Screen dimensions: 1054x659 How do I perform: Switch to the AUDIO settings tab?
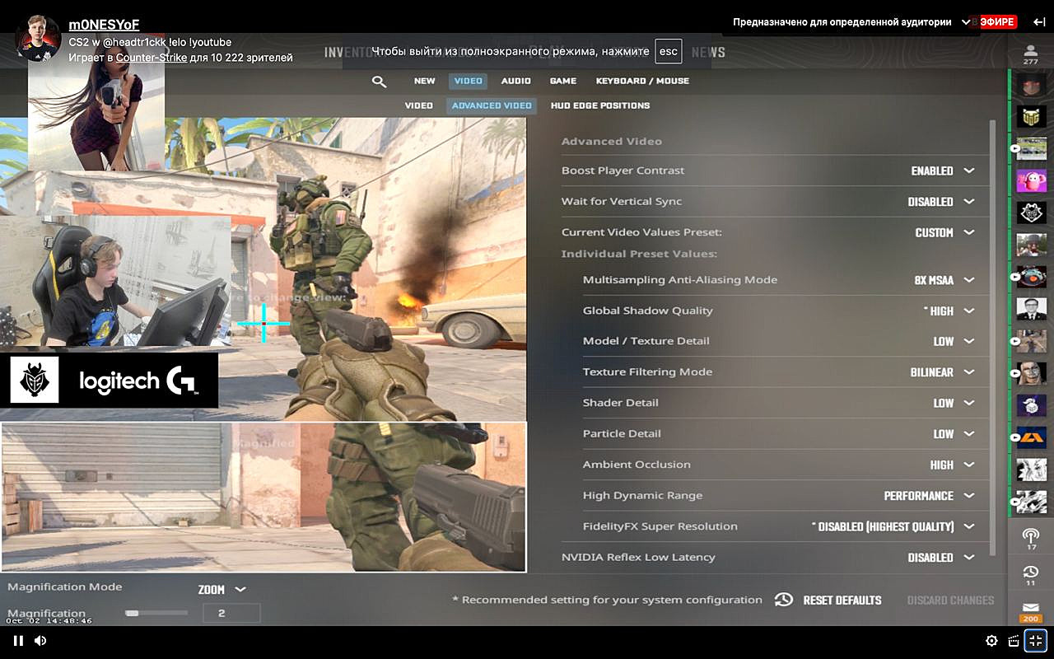[516, 82]
